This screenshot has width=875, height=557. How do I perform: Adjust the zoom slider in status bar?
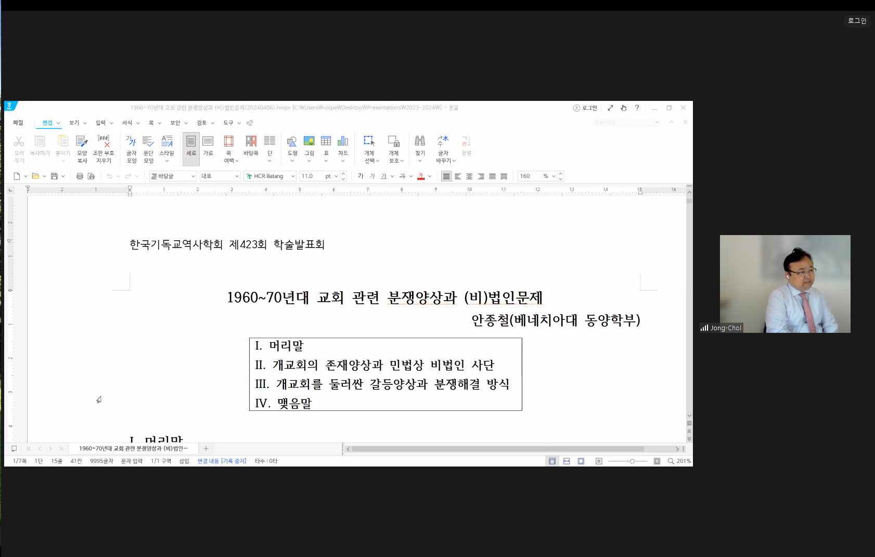click(632, 461)
